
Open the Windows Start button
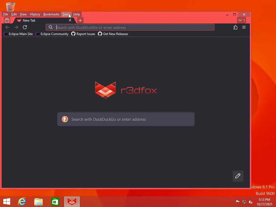tap(7, 202)
